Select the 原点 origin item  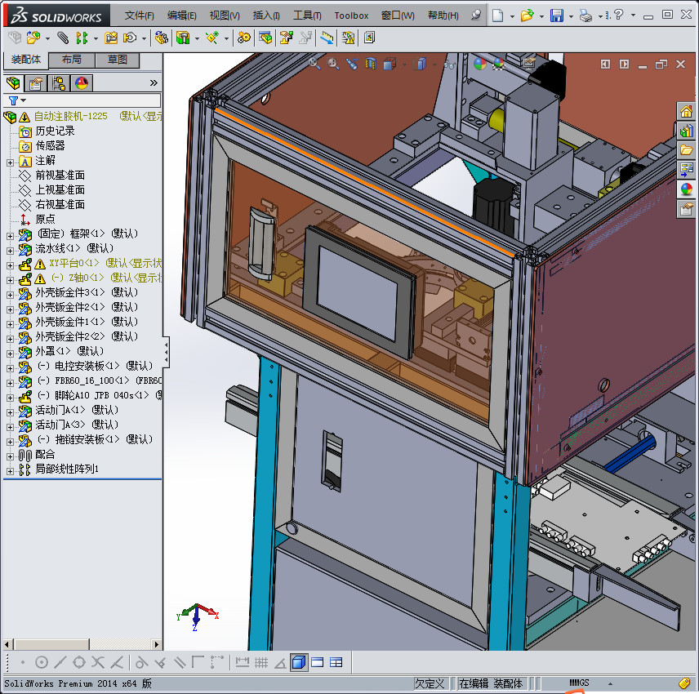[x=46, y=219]
